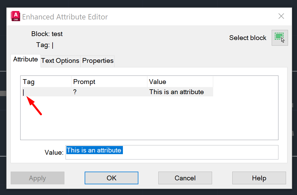Image resolution: width=297 pixels, height=195 pixels.
Task: Confirm changes with the OK button
Action: click(x=111, y=178)
